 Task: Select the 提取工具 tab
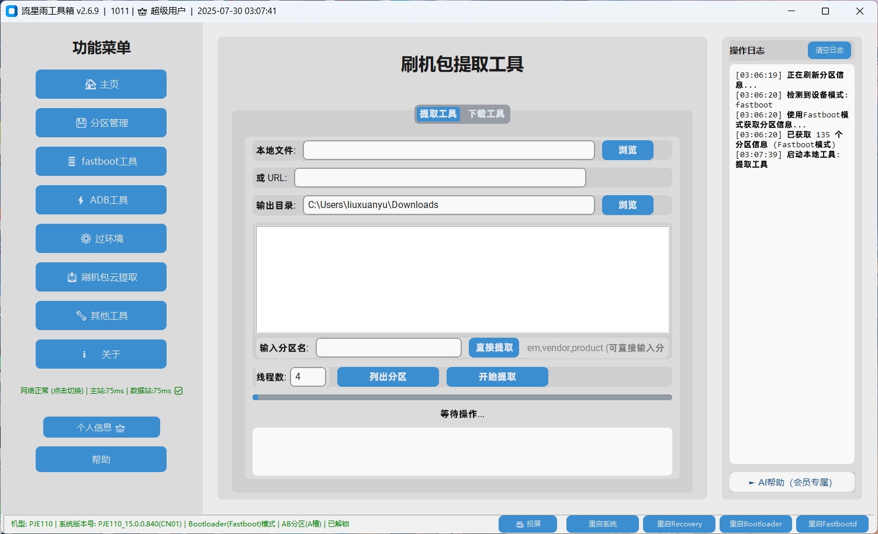pos(438,114)
